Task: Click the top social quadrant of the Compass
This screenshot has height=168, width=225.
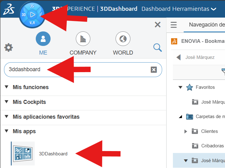Action: pyautogui.click(x=32, y=6)
